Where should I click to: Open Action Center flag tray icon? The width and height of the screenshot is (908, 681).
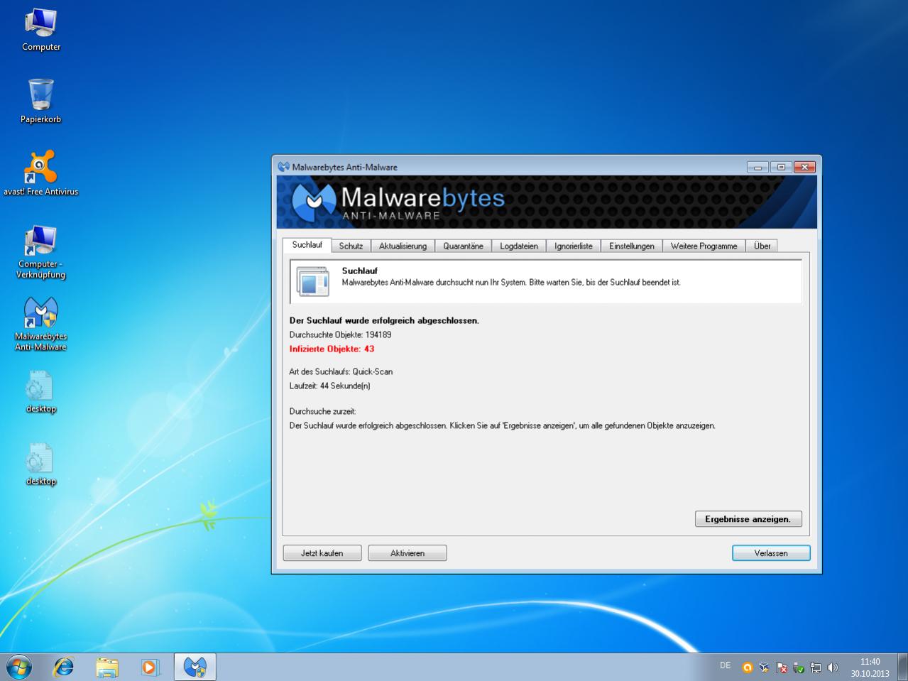782,668
